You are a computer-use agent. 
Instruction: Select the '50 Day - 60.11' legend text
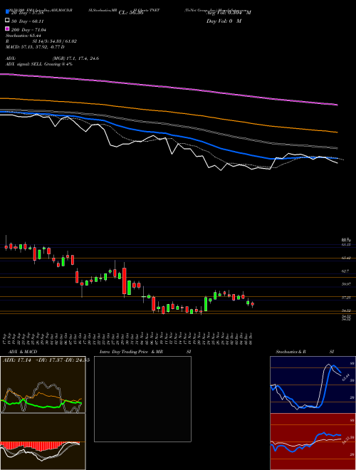(x=28, y=21)
